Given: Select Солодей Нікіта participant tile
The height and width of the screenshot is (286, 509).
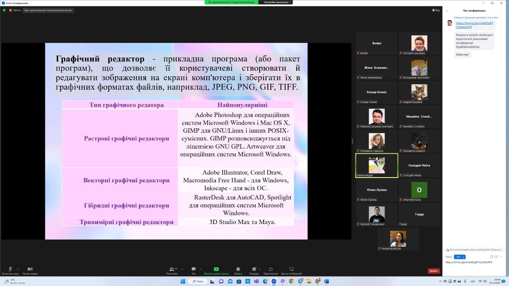Looking at the screenshot, I should click(419, 166).
